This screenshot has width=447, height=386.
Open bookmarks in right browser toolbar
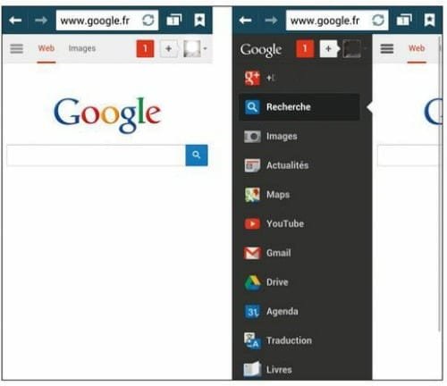(x=429, y=21)
